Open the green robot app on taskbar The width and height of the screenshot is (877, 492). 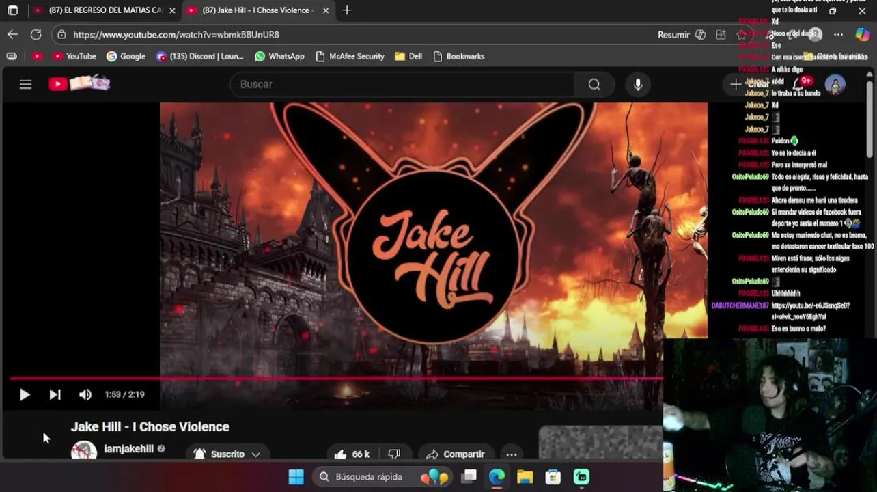pos(581,477)
